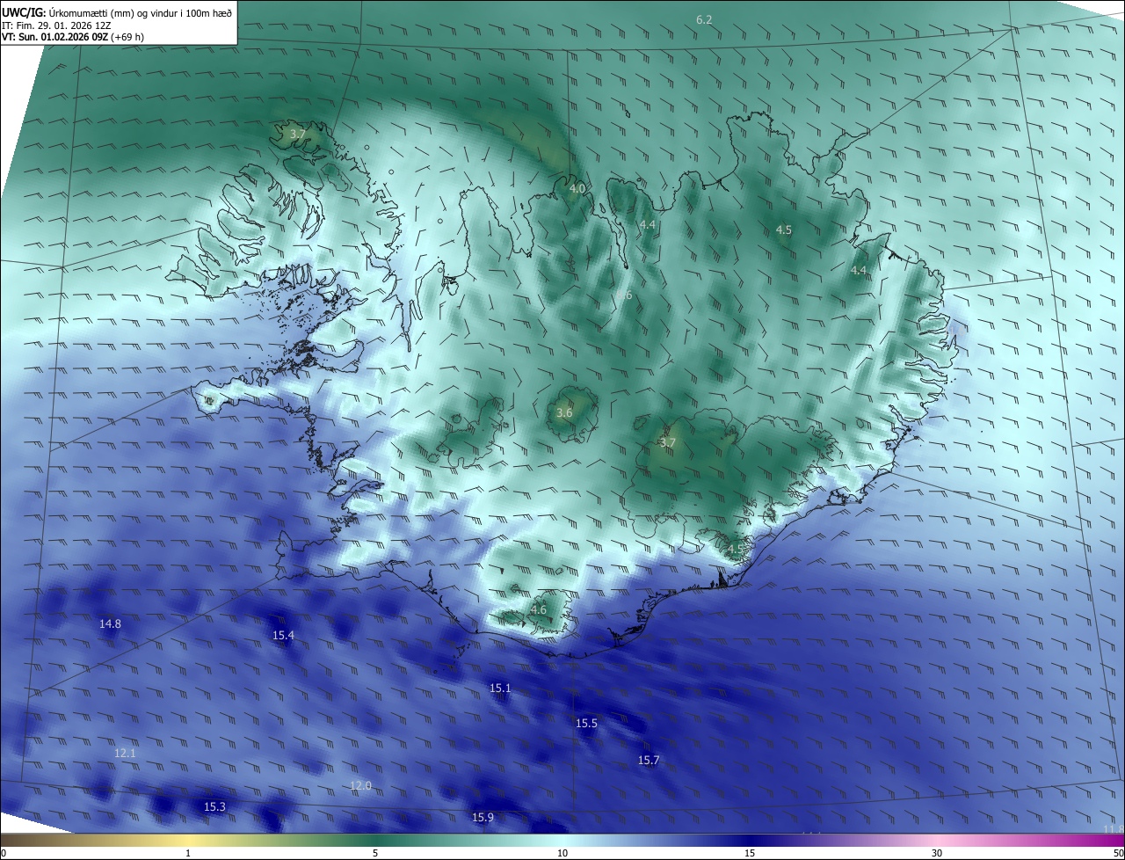The width and height of the screenshot is (1125, 860).
Task: Click the 14.8 value label over the ocean
Action: [110, 623]
